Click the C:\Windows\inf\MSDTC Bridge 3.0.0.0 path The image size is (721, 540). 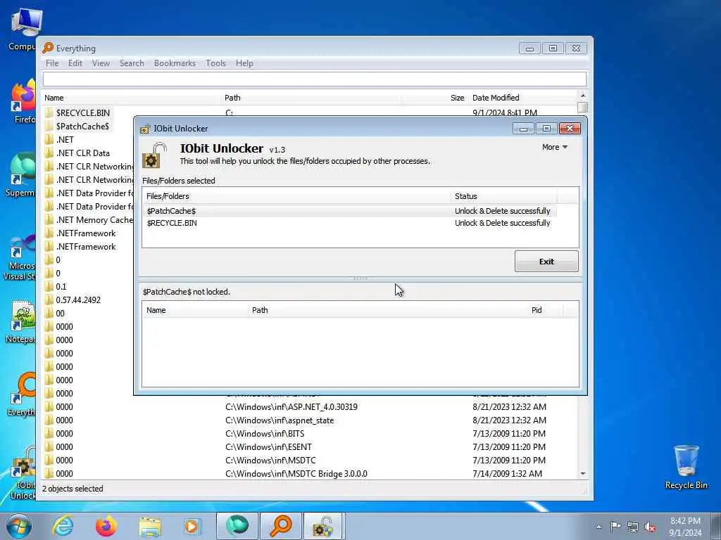pos(296,473)
